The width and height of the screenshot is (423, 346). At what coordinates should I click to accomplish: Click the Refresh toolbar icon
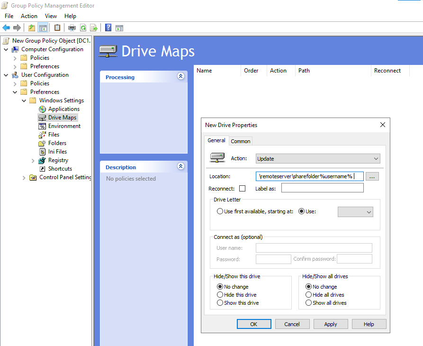click(x=83, y=27)
